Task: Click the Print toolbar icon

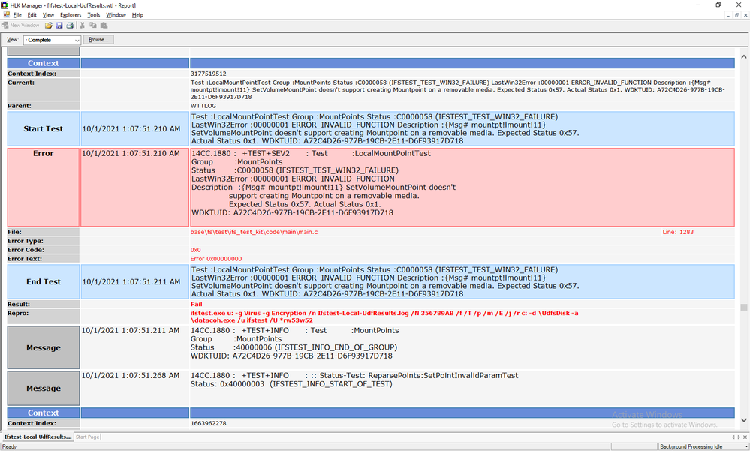Action: [x=70, y=26]
